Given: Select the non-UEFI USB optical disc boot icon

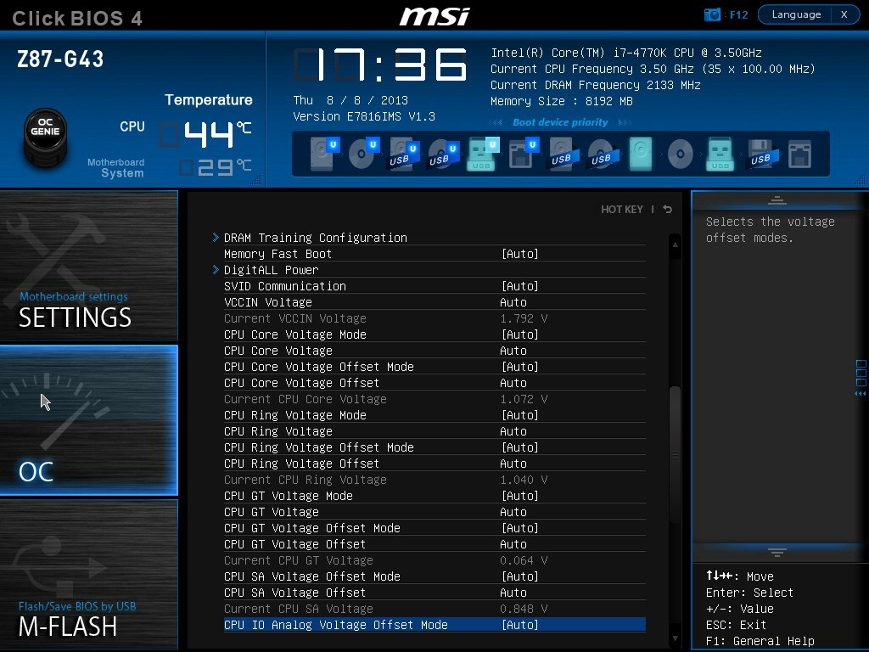Looking at the screenshot, I should click(x=603, y=154).
